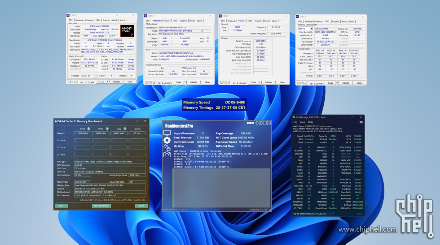Switch to About tab in CPU-Z SPD window
The image size is (440, 245).
point(352,21)
